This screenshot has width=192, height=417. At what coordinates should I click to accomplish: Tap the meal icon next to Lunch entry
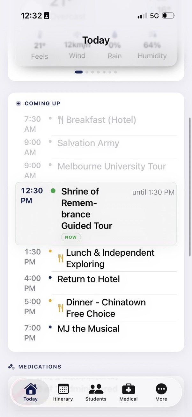point(60,257)
